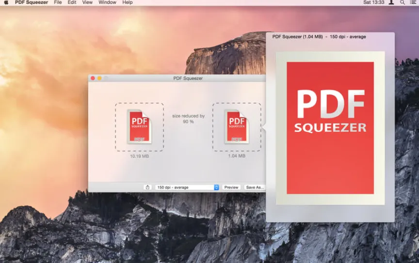Open the 150 dpi - average dropdown
Image resolution: width=419 pixels, height=263 pixels.
(187, 187)
